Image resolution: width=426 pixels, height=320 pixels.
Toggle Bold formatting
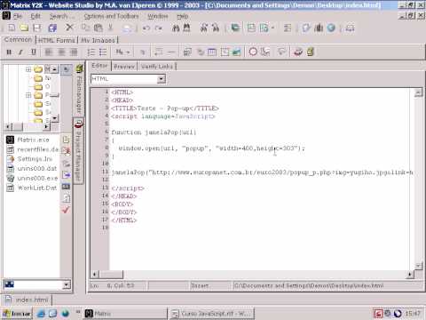(x=9, y=52)
